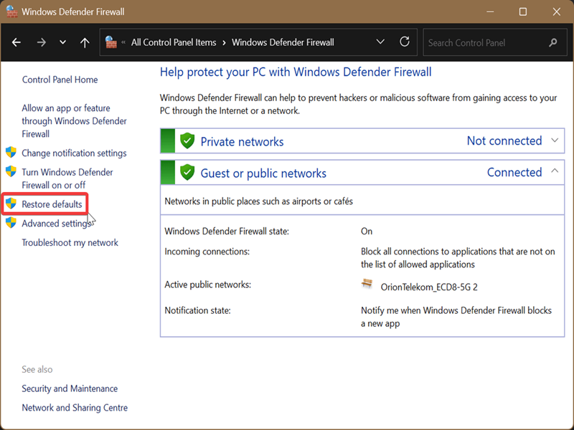
Task: Click the Windows Defender Firewall title icon
Action: coord(12,11)
